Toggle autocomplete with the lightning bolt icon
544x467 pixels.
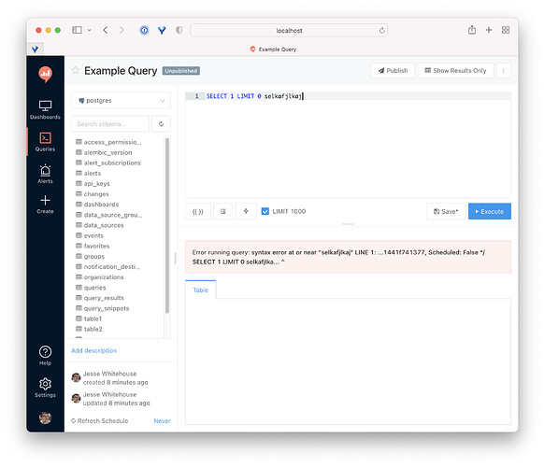(x=246, y=211)
